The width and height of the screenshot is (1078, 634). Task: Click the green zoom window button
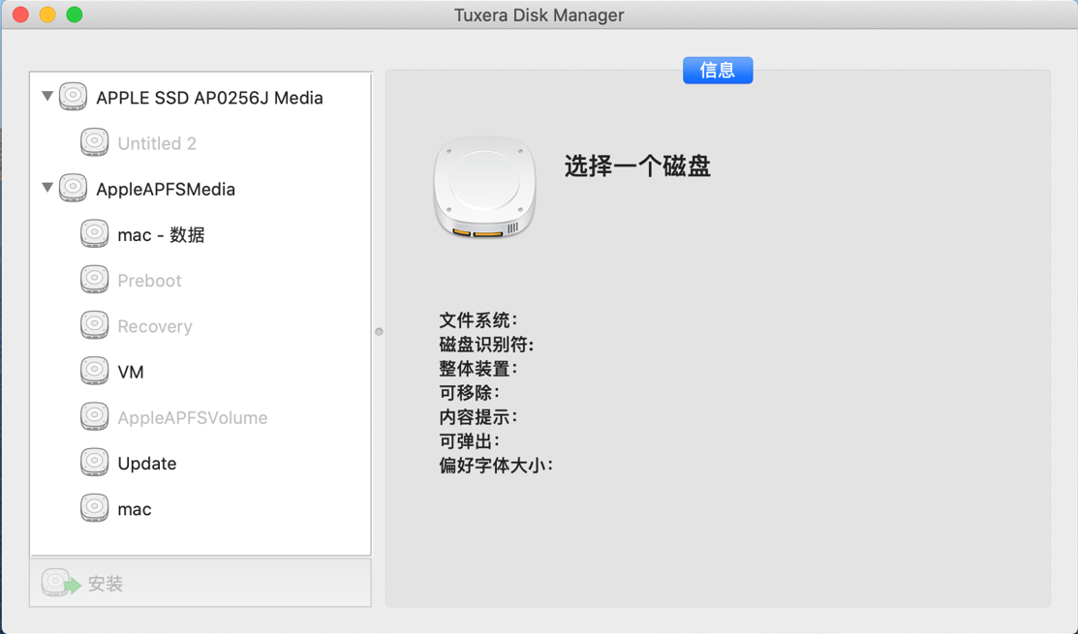75,15
